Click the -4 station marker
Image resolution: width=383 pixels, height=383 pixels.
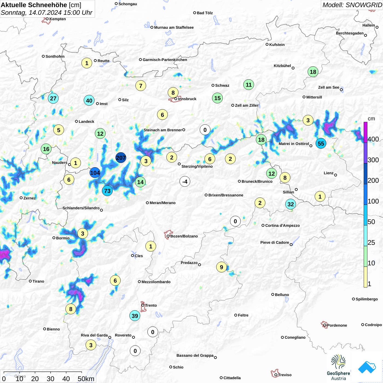(x=185, y=181)
